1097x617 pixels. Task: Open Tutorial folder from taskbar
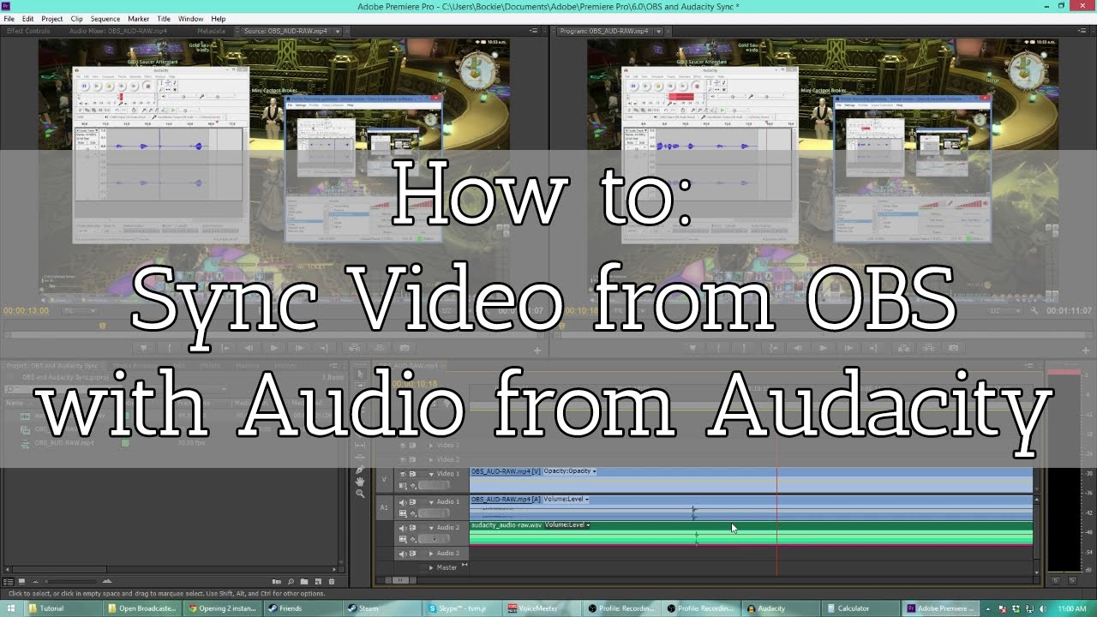(x=64, y=608)
